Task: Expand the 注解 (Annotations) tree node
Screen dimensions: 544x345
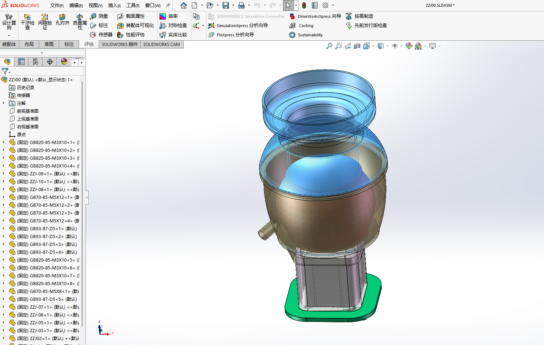Action: tap(4, 103)
